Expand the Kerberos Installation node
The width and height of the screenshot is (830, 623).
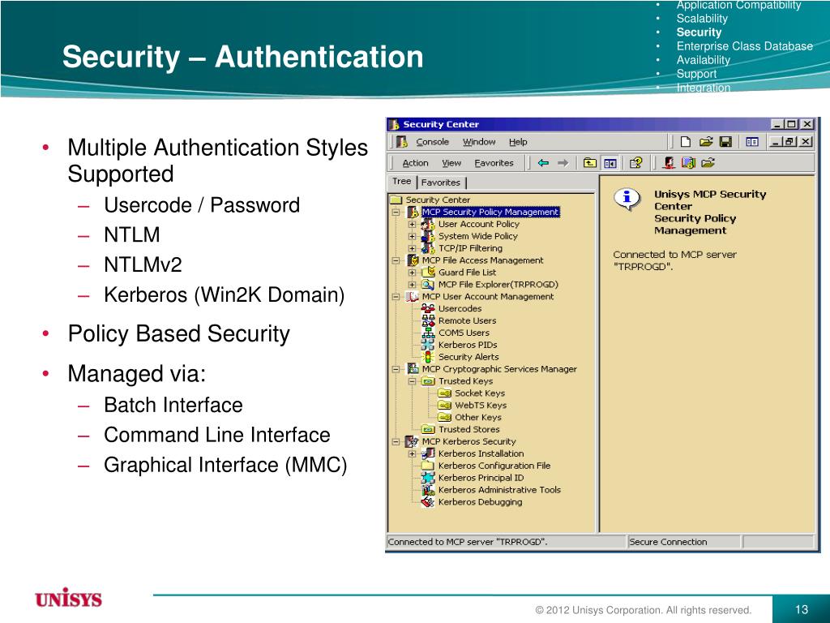pyautogui.click(x=412, y=453)
